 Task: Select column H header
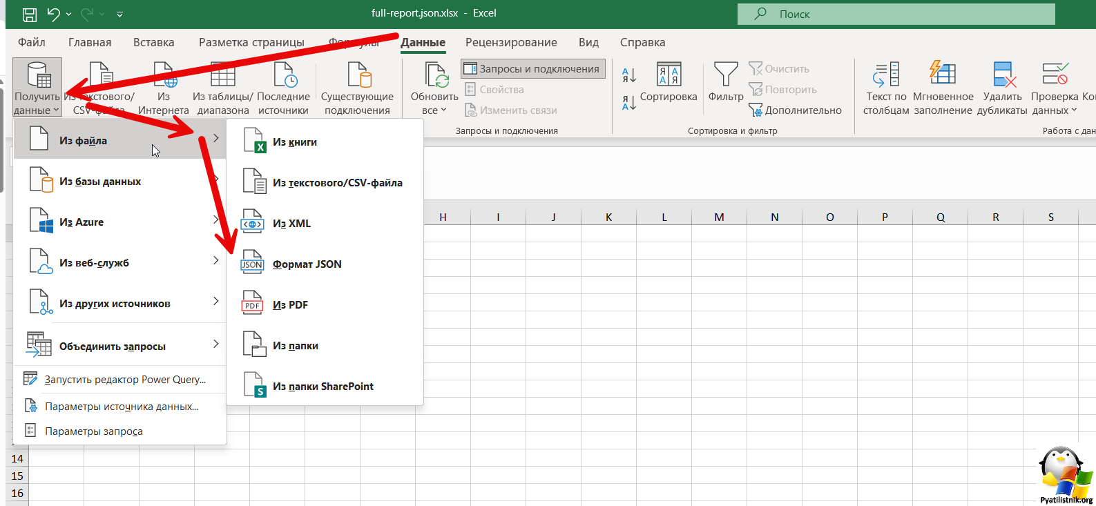tap(443, 217)
